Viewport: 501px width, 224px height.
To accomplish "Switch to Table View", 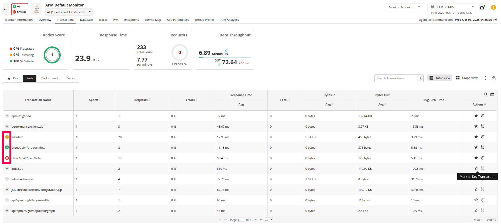I will coord(440,78).
